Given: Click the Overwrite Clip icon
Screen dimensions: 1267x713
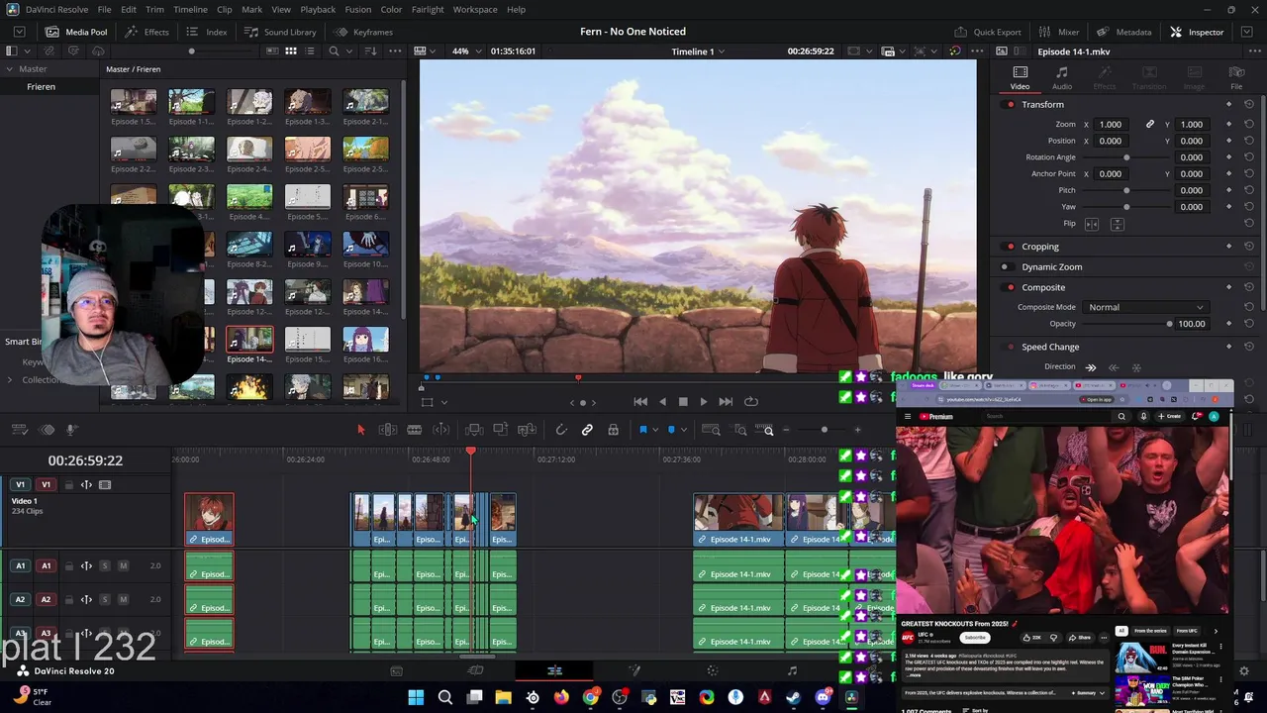Looking at the screenshot, I should tap(501, 430).
